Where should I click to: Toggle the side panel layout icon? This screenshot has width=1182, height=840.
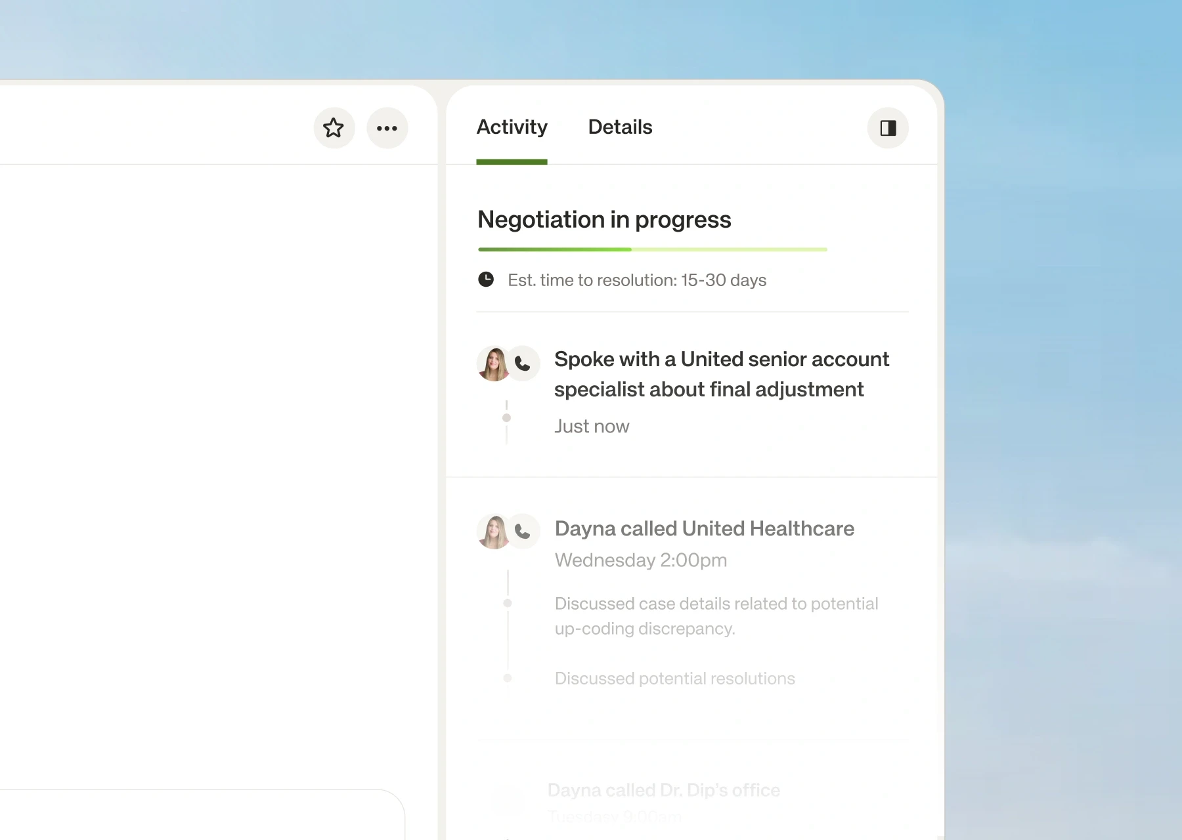[x=888, y=128]
